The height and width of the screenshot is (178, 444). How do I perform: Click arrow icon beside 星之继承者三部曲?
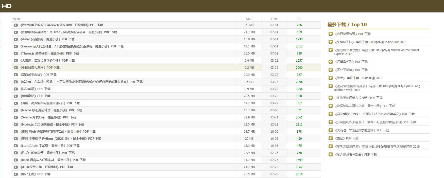(331, 154)
